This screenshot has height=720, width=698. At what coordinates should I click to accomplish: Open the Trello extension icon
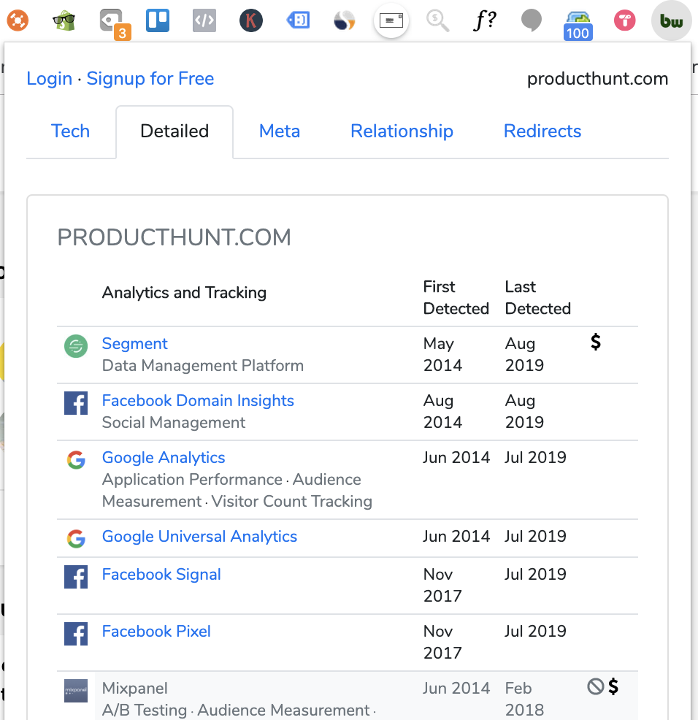click(x=158, y=20)
